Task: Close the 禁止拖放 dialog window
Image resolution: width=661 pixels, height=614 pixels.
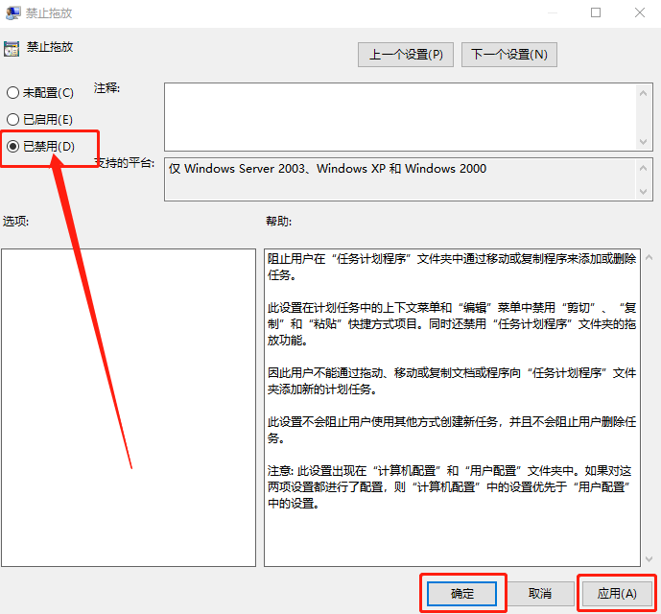Action: (639, 13)
